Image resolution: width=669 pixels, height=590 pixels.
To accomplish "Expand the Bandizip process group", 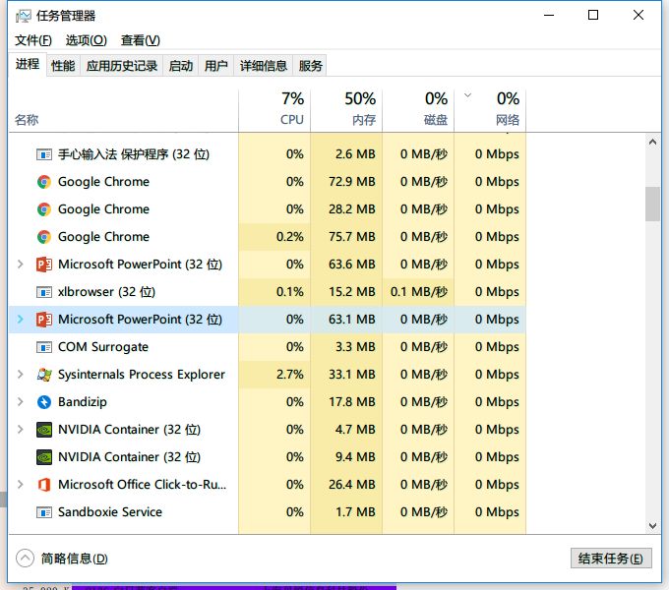I will [20, 402].
